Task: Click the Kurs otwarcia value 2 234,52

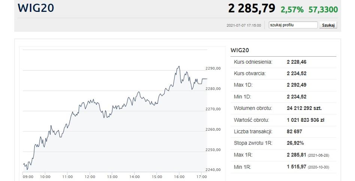Action: point(297,73)
